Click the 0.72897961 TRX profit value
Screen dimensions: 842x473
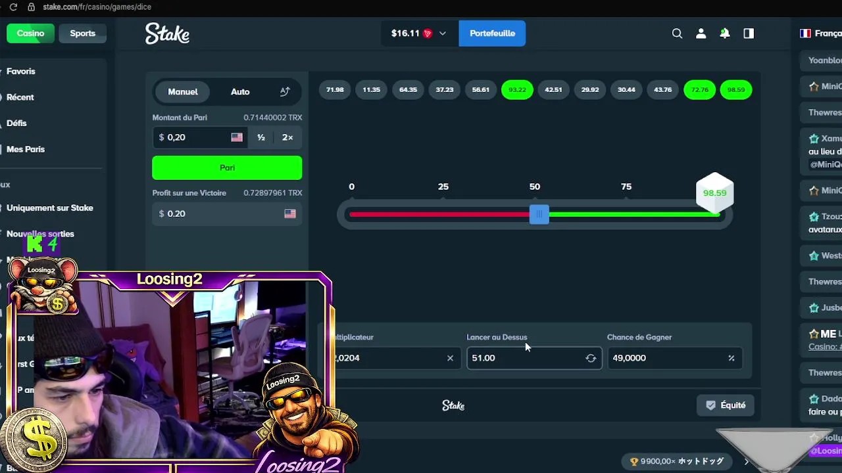tap(273, 193)
